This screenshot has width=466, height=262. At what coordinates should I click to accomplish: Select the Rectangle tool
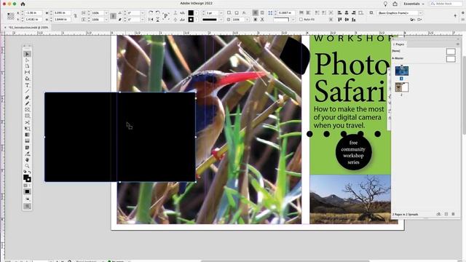point(27,116)
